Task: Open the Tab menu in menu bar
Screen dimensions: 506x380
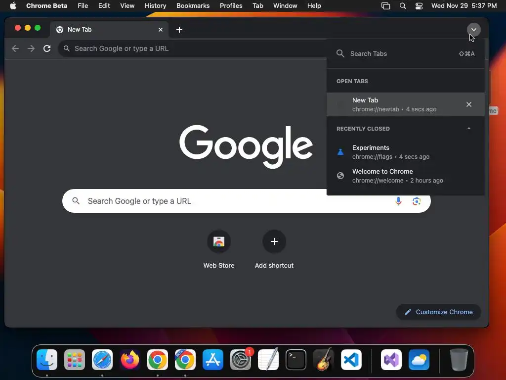Action: pos(258,6)
